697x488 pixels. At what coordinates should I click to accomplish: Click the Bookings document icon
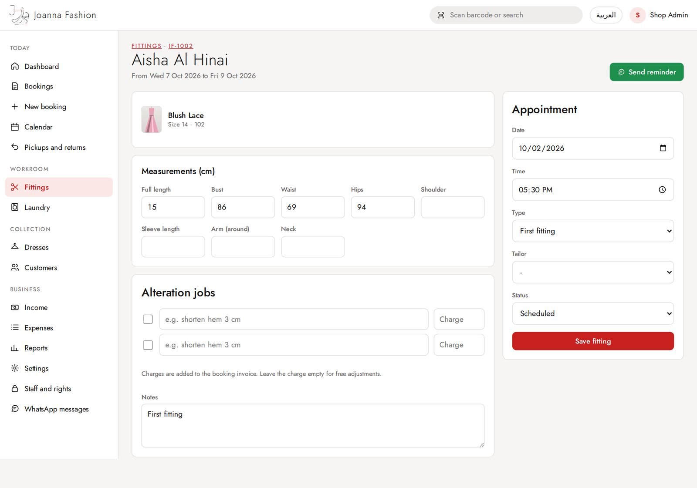[15, 86]
